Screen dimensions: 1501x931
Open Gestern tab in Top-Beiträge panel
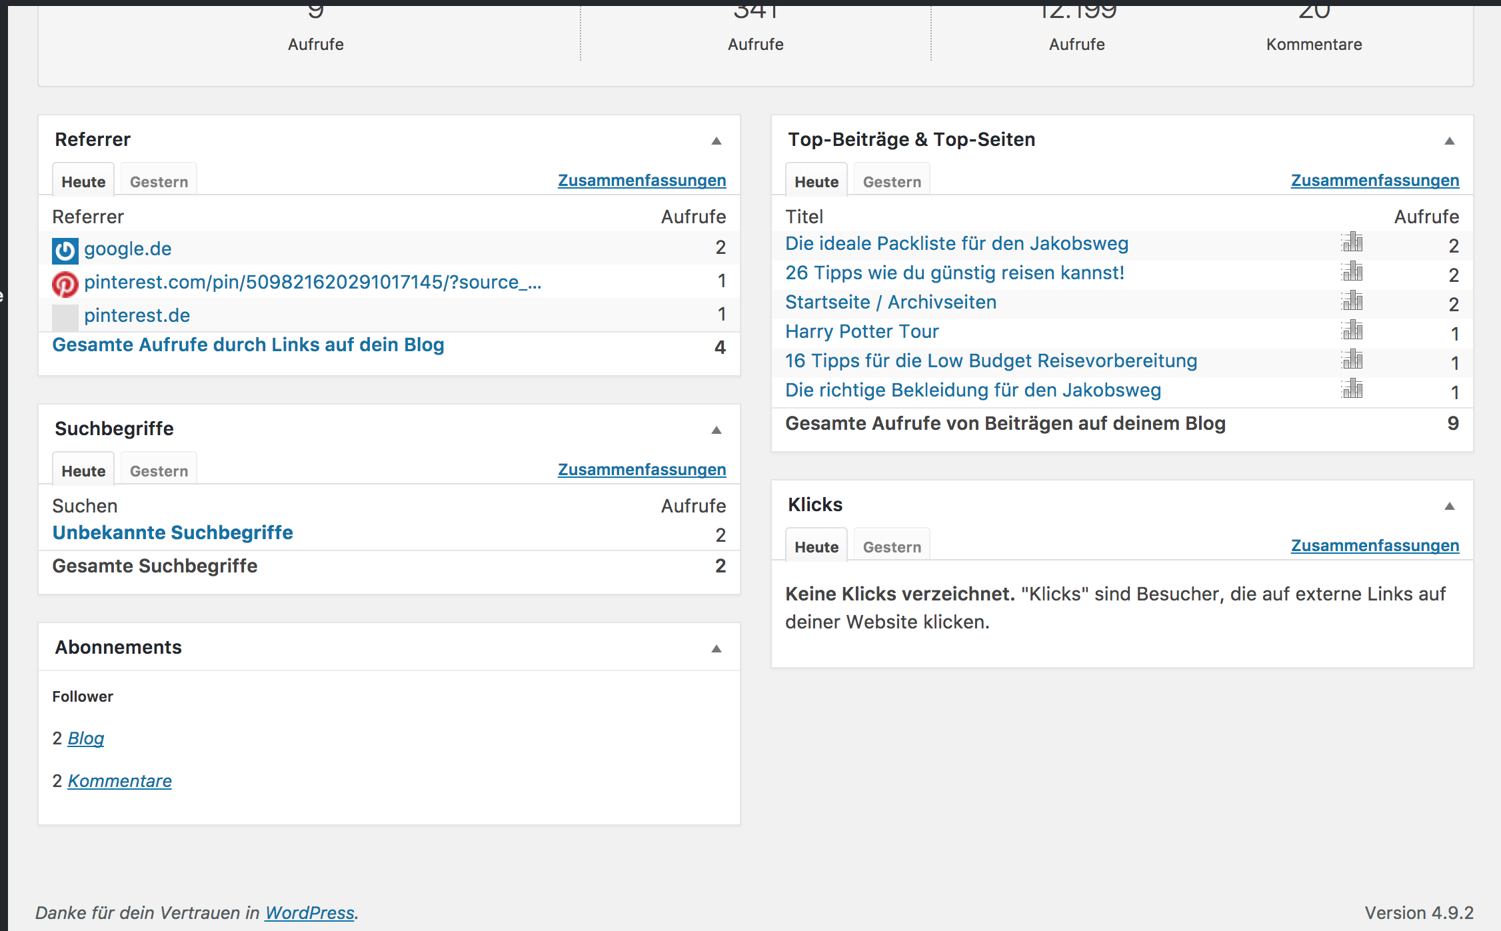point(892,182)
